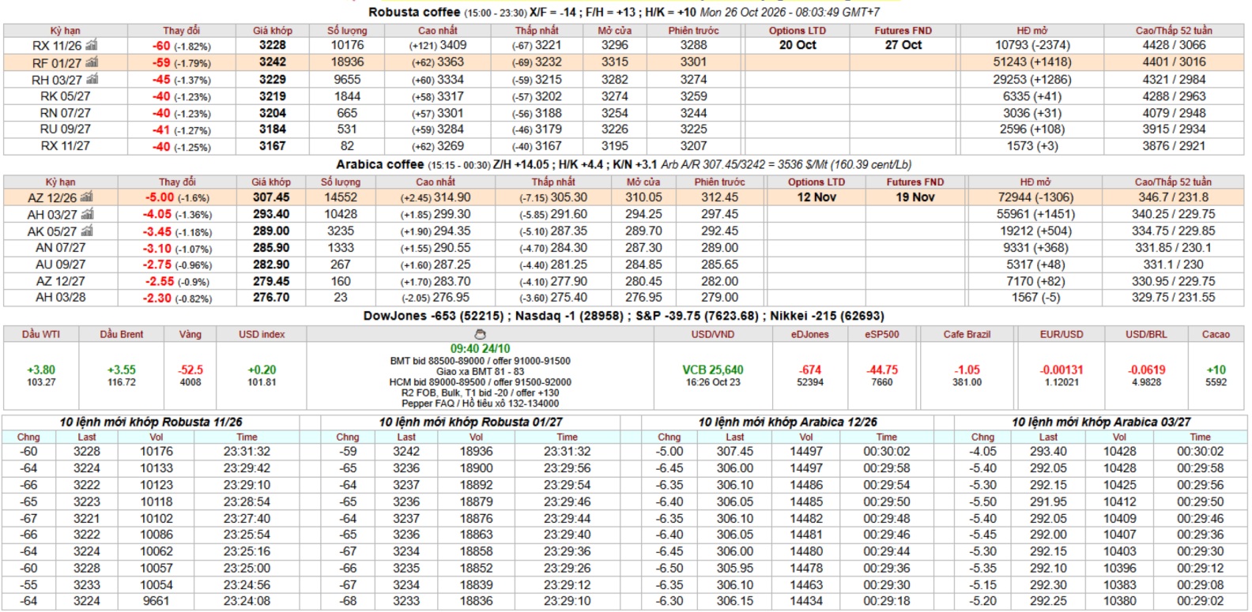Click the "eDJones" column header
Image resolution: width=1252 pixels, height=612 pixels.
point(810,335)
